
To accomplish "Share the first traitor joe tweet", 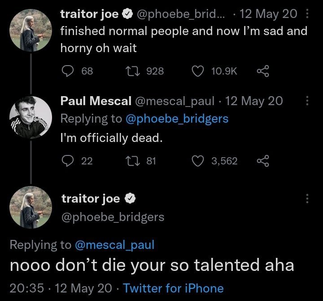I will (x=262, y=71).
